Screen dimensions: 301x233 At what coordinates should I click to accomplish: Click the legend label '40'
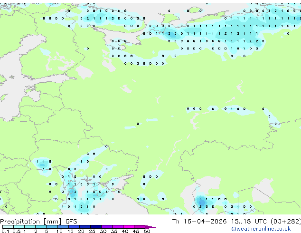[x=125, y=231]
